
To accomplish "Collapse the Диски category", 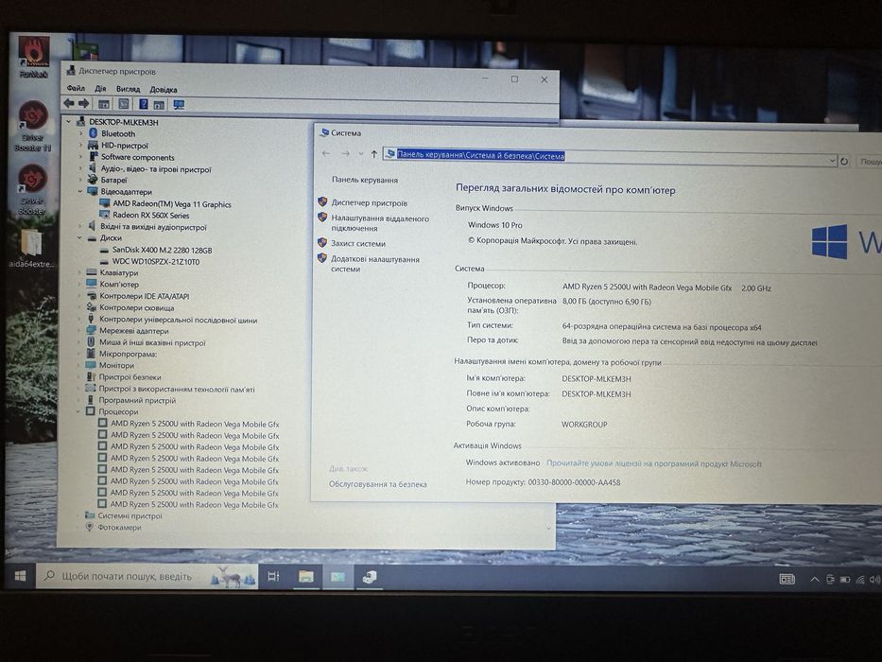I will point(79,237).
